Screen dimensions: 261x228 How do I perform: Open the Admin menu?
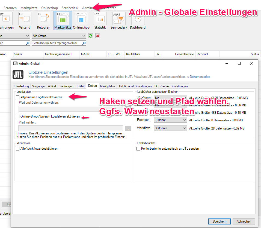click(x=87, y=8)
